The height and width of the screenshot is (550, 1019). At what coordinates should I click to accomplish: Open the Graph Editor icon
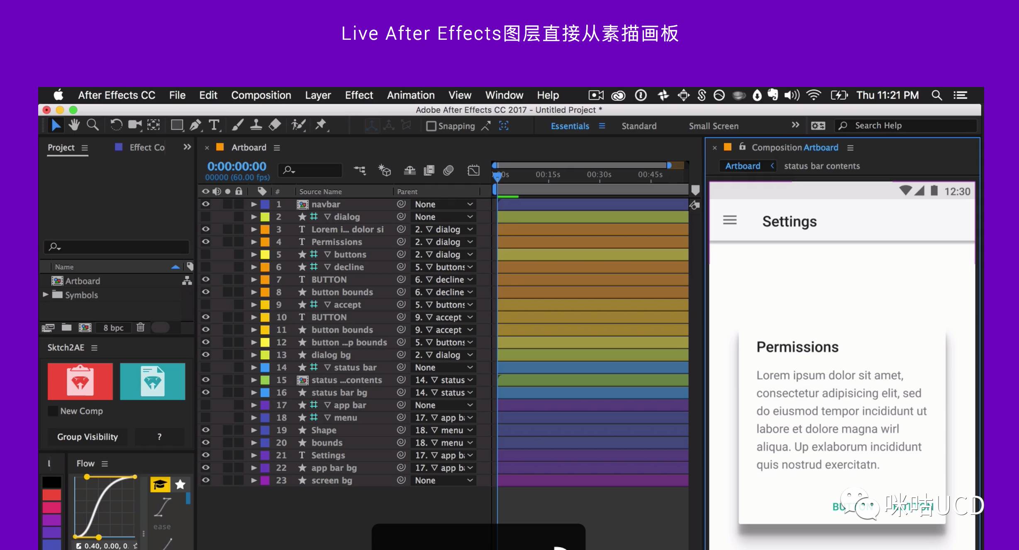473,170
